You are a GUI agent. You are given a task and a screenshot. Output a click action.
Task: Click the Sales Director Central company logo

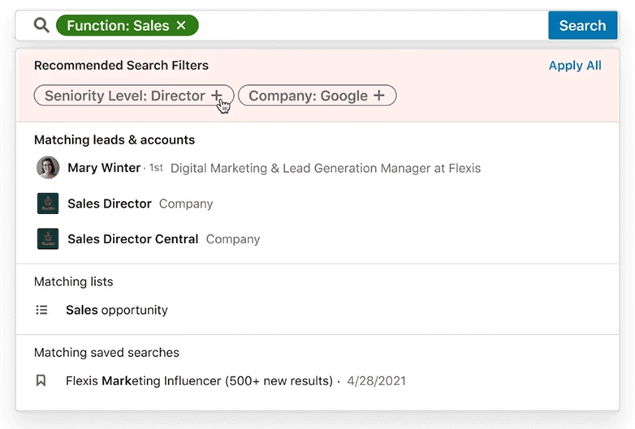tap(48, 239)
